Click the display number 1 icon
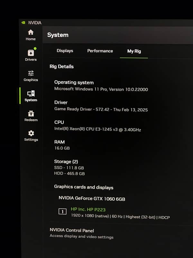 pyautogui.click(x=62, y=212)
